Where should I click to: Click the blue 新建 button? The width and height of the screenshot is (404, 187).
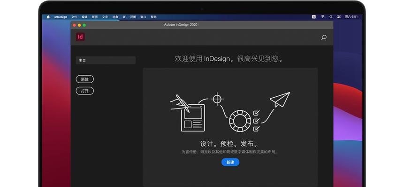(230, 162)
